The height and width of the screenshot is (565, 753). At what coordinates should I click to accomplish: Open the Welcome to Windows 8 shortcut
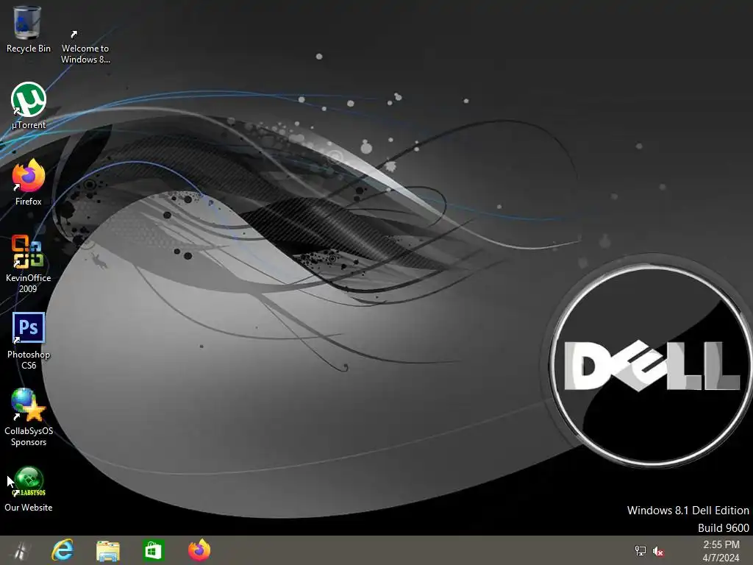pyautogui.click(x=85, y=46)
